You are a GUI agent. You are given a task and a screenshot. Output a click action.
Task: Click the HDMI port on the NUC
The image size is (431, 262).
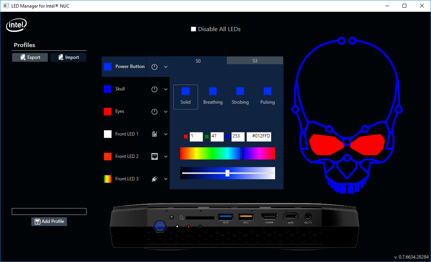pos(269,217)
